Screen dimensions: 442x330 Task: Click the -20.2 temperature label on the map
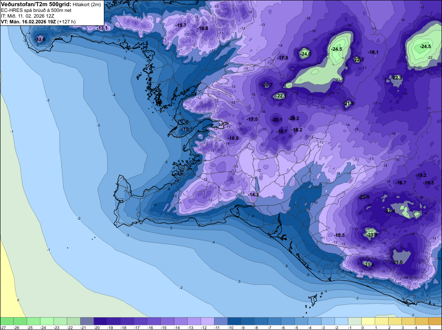tap(294, 118)
